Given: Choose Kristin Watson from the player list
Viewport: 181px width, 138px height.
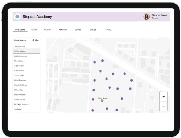Looking at the screenshot, I should pyautogui.click(x=20, y=51).
